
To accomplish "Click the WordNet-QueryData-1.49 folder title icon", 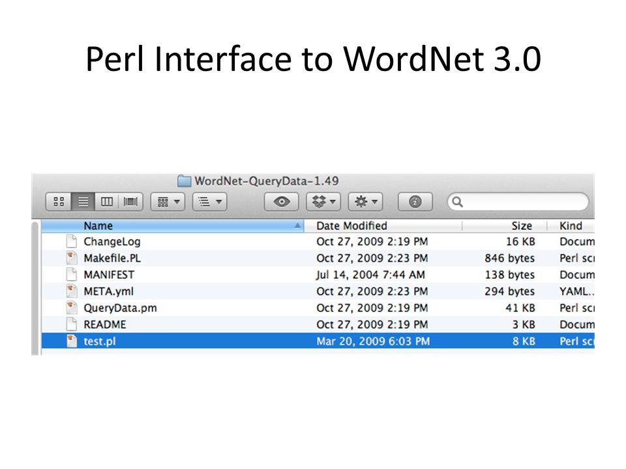I will [x=184, y=181].
